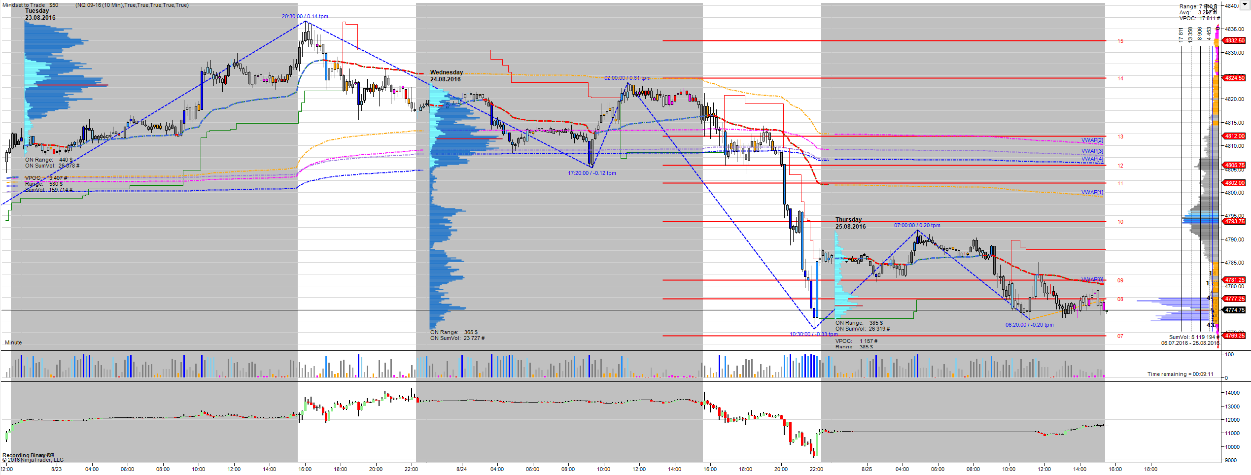The width and height of the screenshot is (1251, 475).
Task: Select the 'Mindset to Trade $50' indicator label
Action: pos(31,5)
